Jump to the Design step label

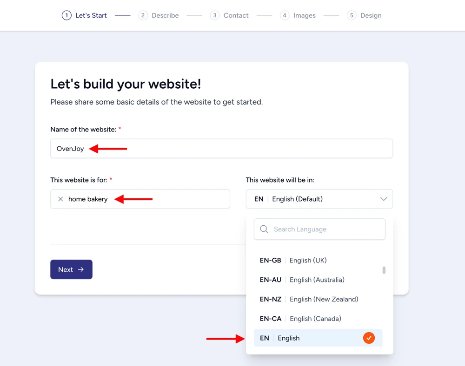point(371,15)
